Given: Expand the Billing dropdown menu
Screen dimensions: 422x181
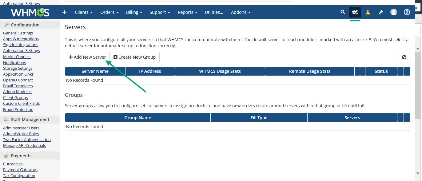Looking at the screenshot, I should pyautogui.click(x=134, y=12).
